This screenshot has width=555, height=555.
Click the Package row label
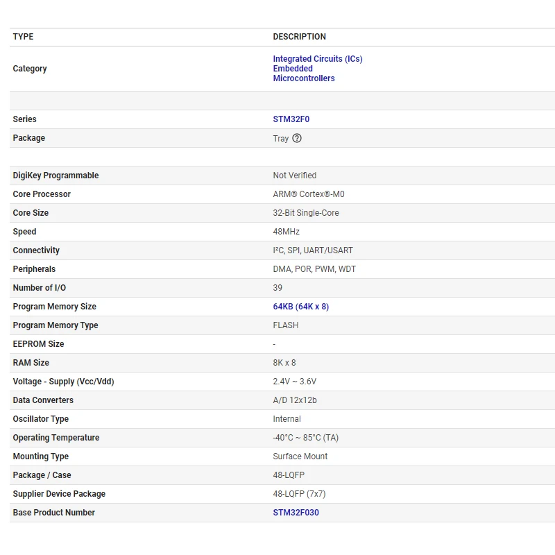tap(27, 138)
